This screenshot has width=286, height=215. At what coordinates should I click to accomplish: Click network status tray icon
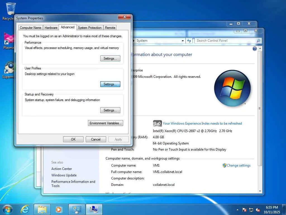click(x=251, y=210)
